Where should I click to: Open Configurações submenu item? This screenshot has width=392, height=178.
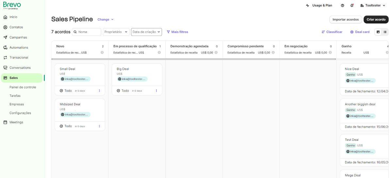click(20, 113)
